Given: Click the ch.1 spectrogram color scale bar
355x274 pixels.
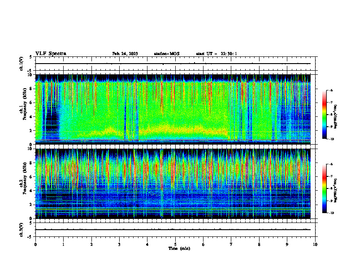Looking at the screenshot, I should tap(325, 115).
